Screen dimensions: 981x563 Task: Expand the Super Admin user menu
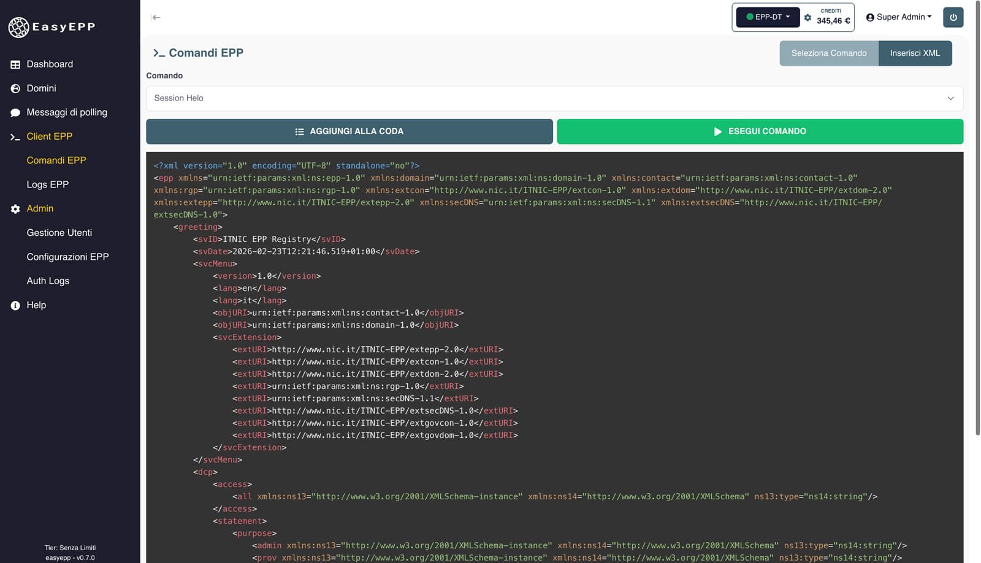pos(898,17)
